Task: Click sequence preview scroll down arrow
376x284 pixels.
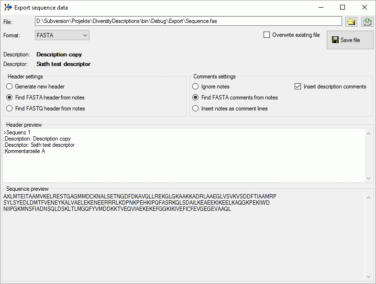Action: click(368, 277)
